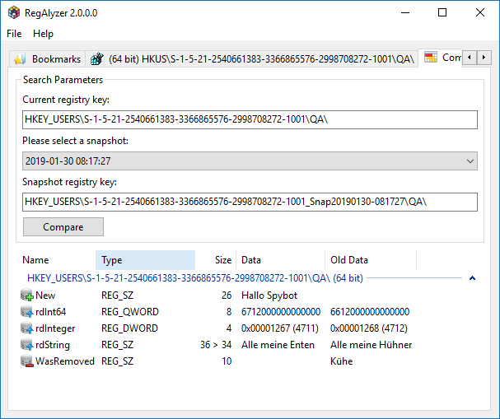Click the 0x00001268 (4712) old data cell
The height and width of the screenshot is (419, 500).
click(x=369, y=328)
